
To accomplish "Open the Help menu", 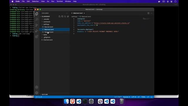I will click(x=75, y=1).
